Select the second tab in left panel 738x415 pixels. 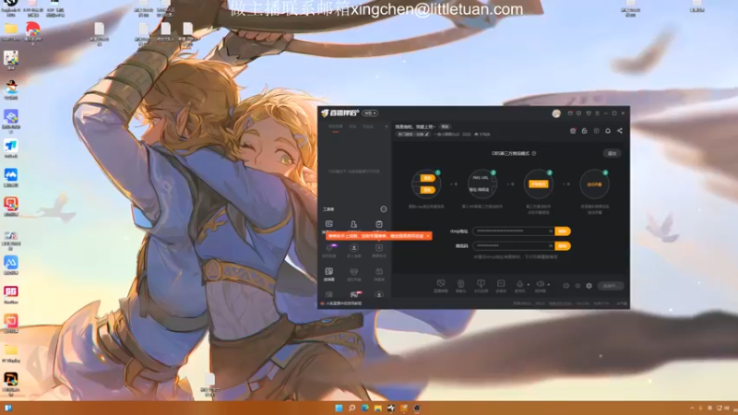(352, 126)
